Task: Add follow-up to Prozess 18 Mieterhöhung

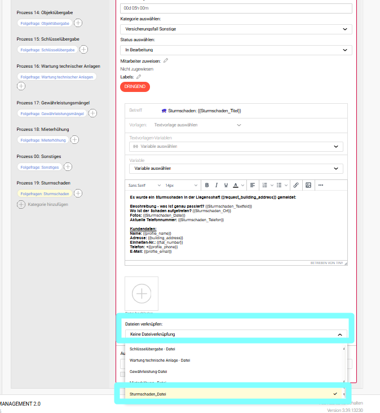Action: click(75, 140)
